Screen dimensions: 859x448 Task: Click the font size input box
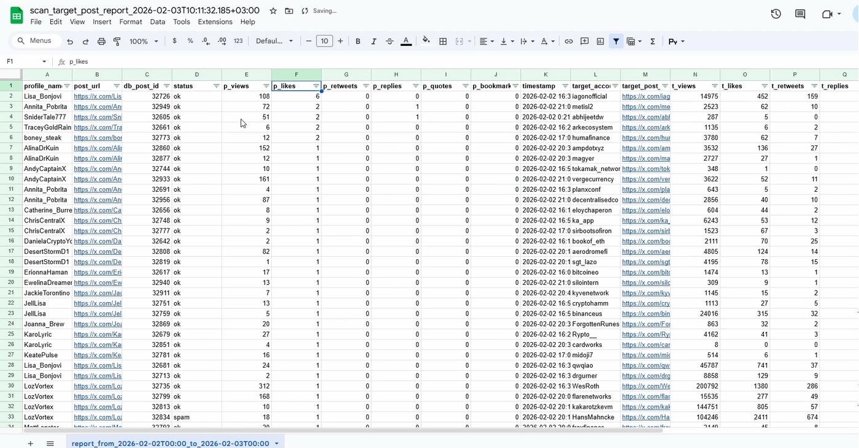pyautogui.click(x=324, y=41)
